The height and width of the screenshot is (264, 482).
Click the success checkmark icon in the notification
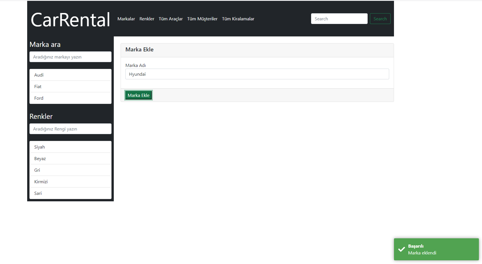(x=401, y=249)
